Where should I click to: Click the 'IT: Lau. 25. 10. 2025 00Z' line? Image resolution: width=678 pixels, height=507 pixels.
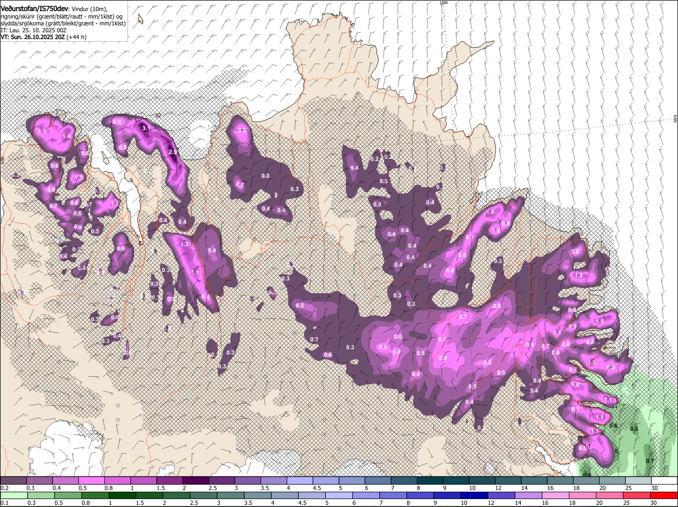click(33, 30)
